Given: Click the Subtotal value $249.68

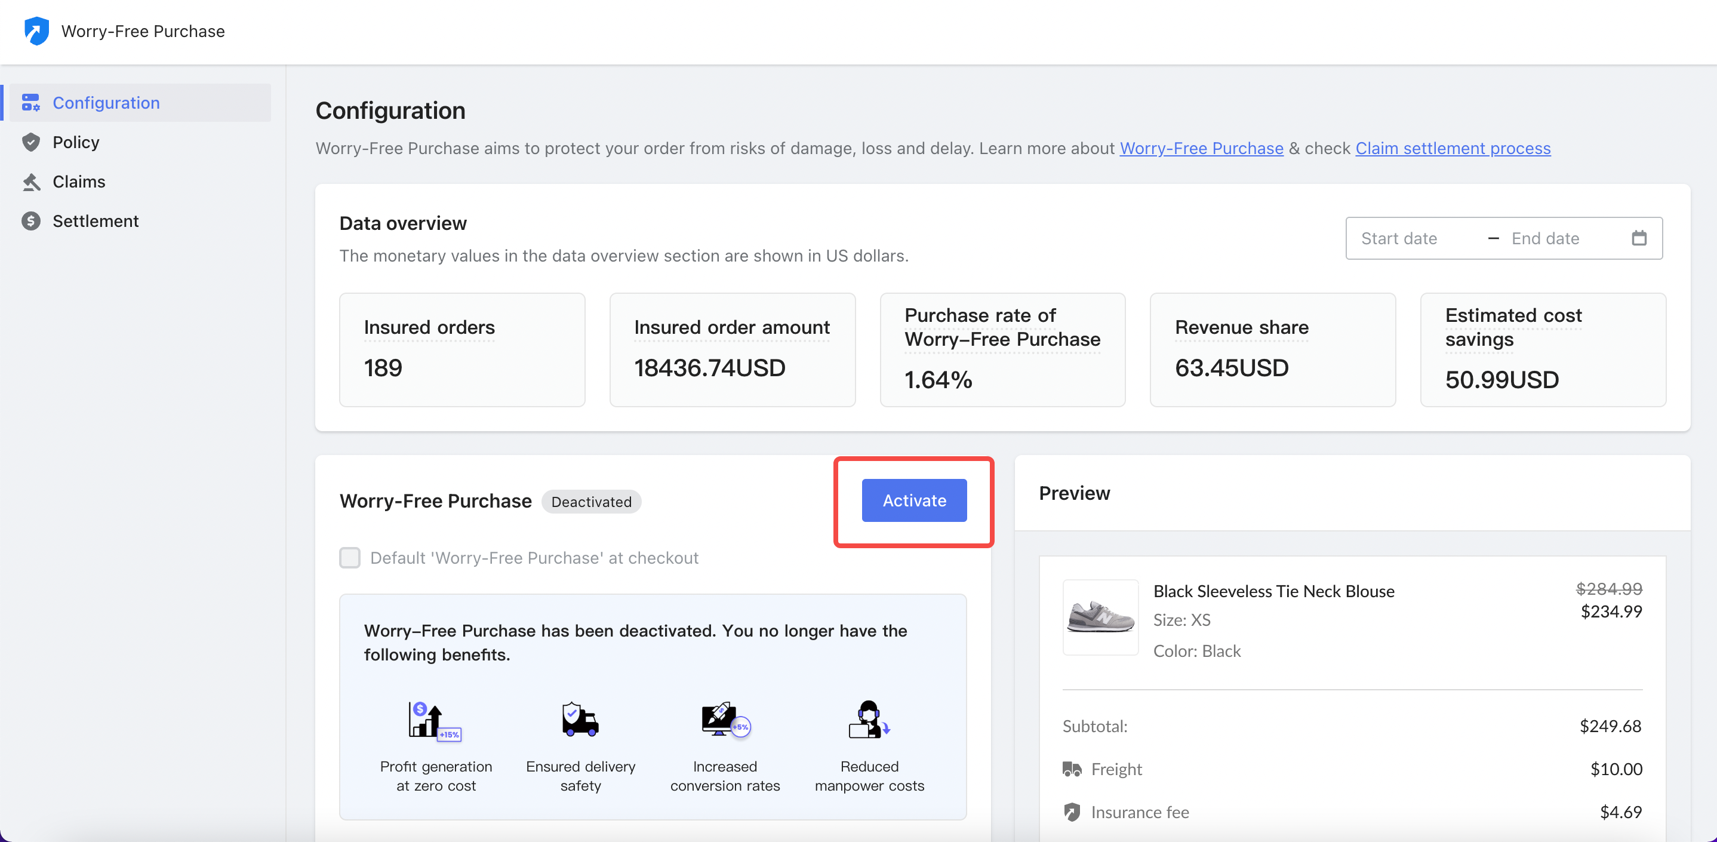Looking at the screenshot, I should coord(1610,726).
